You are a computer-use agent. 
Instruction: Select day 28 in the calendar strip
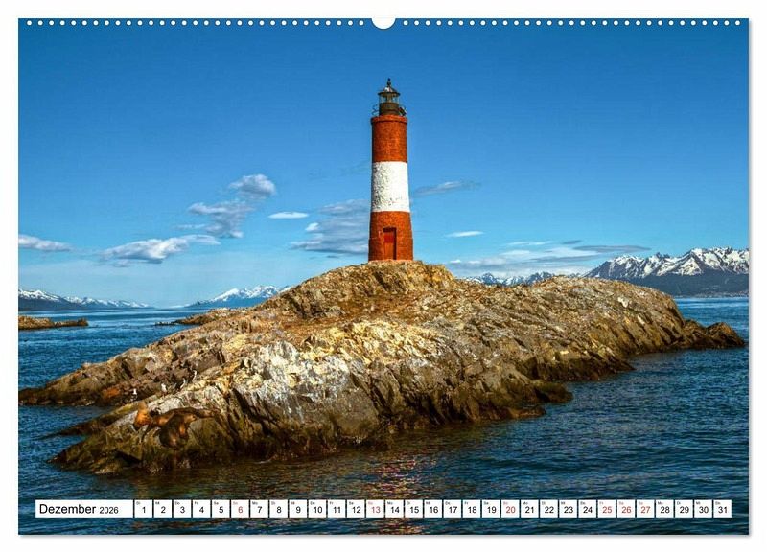(664, 509)
